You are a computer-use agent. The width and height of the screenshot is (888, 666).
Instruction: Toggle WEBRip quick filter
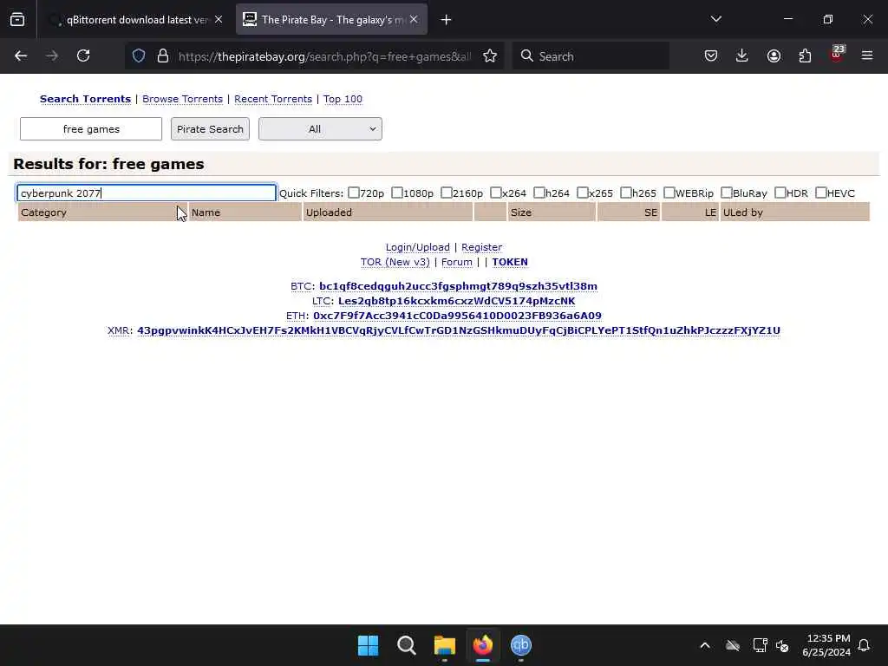pos(669,193)
